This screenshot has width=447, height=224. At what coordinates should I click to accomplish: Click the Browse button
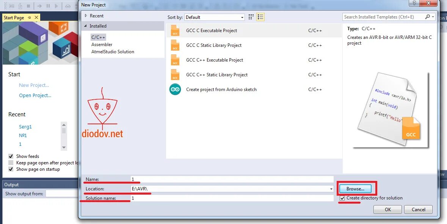pos(355,189)
